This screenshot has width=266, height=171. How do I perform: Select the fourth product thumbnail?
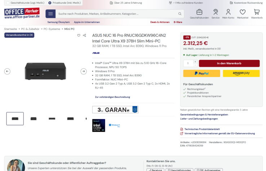click(x=70, y=119)
